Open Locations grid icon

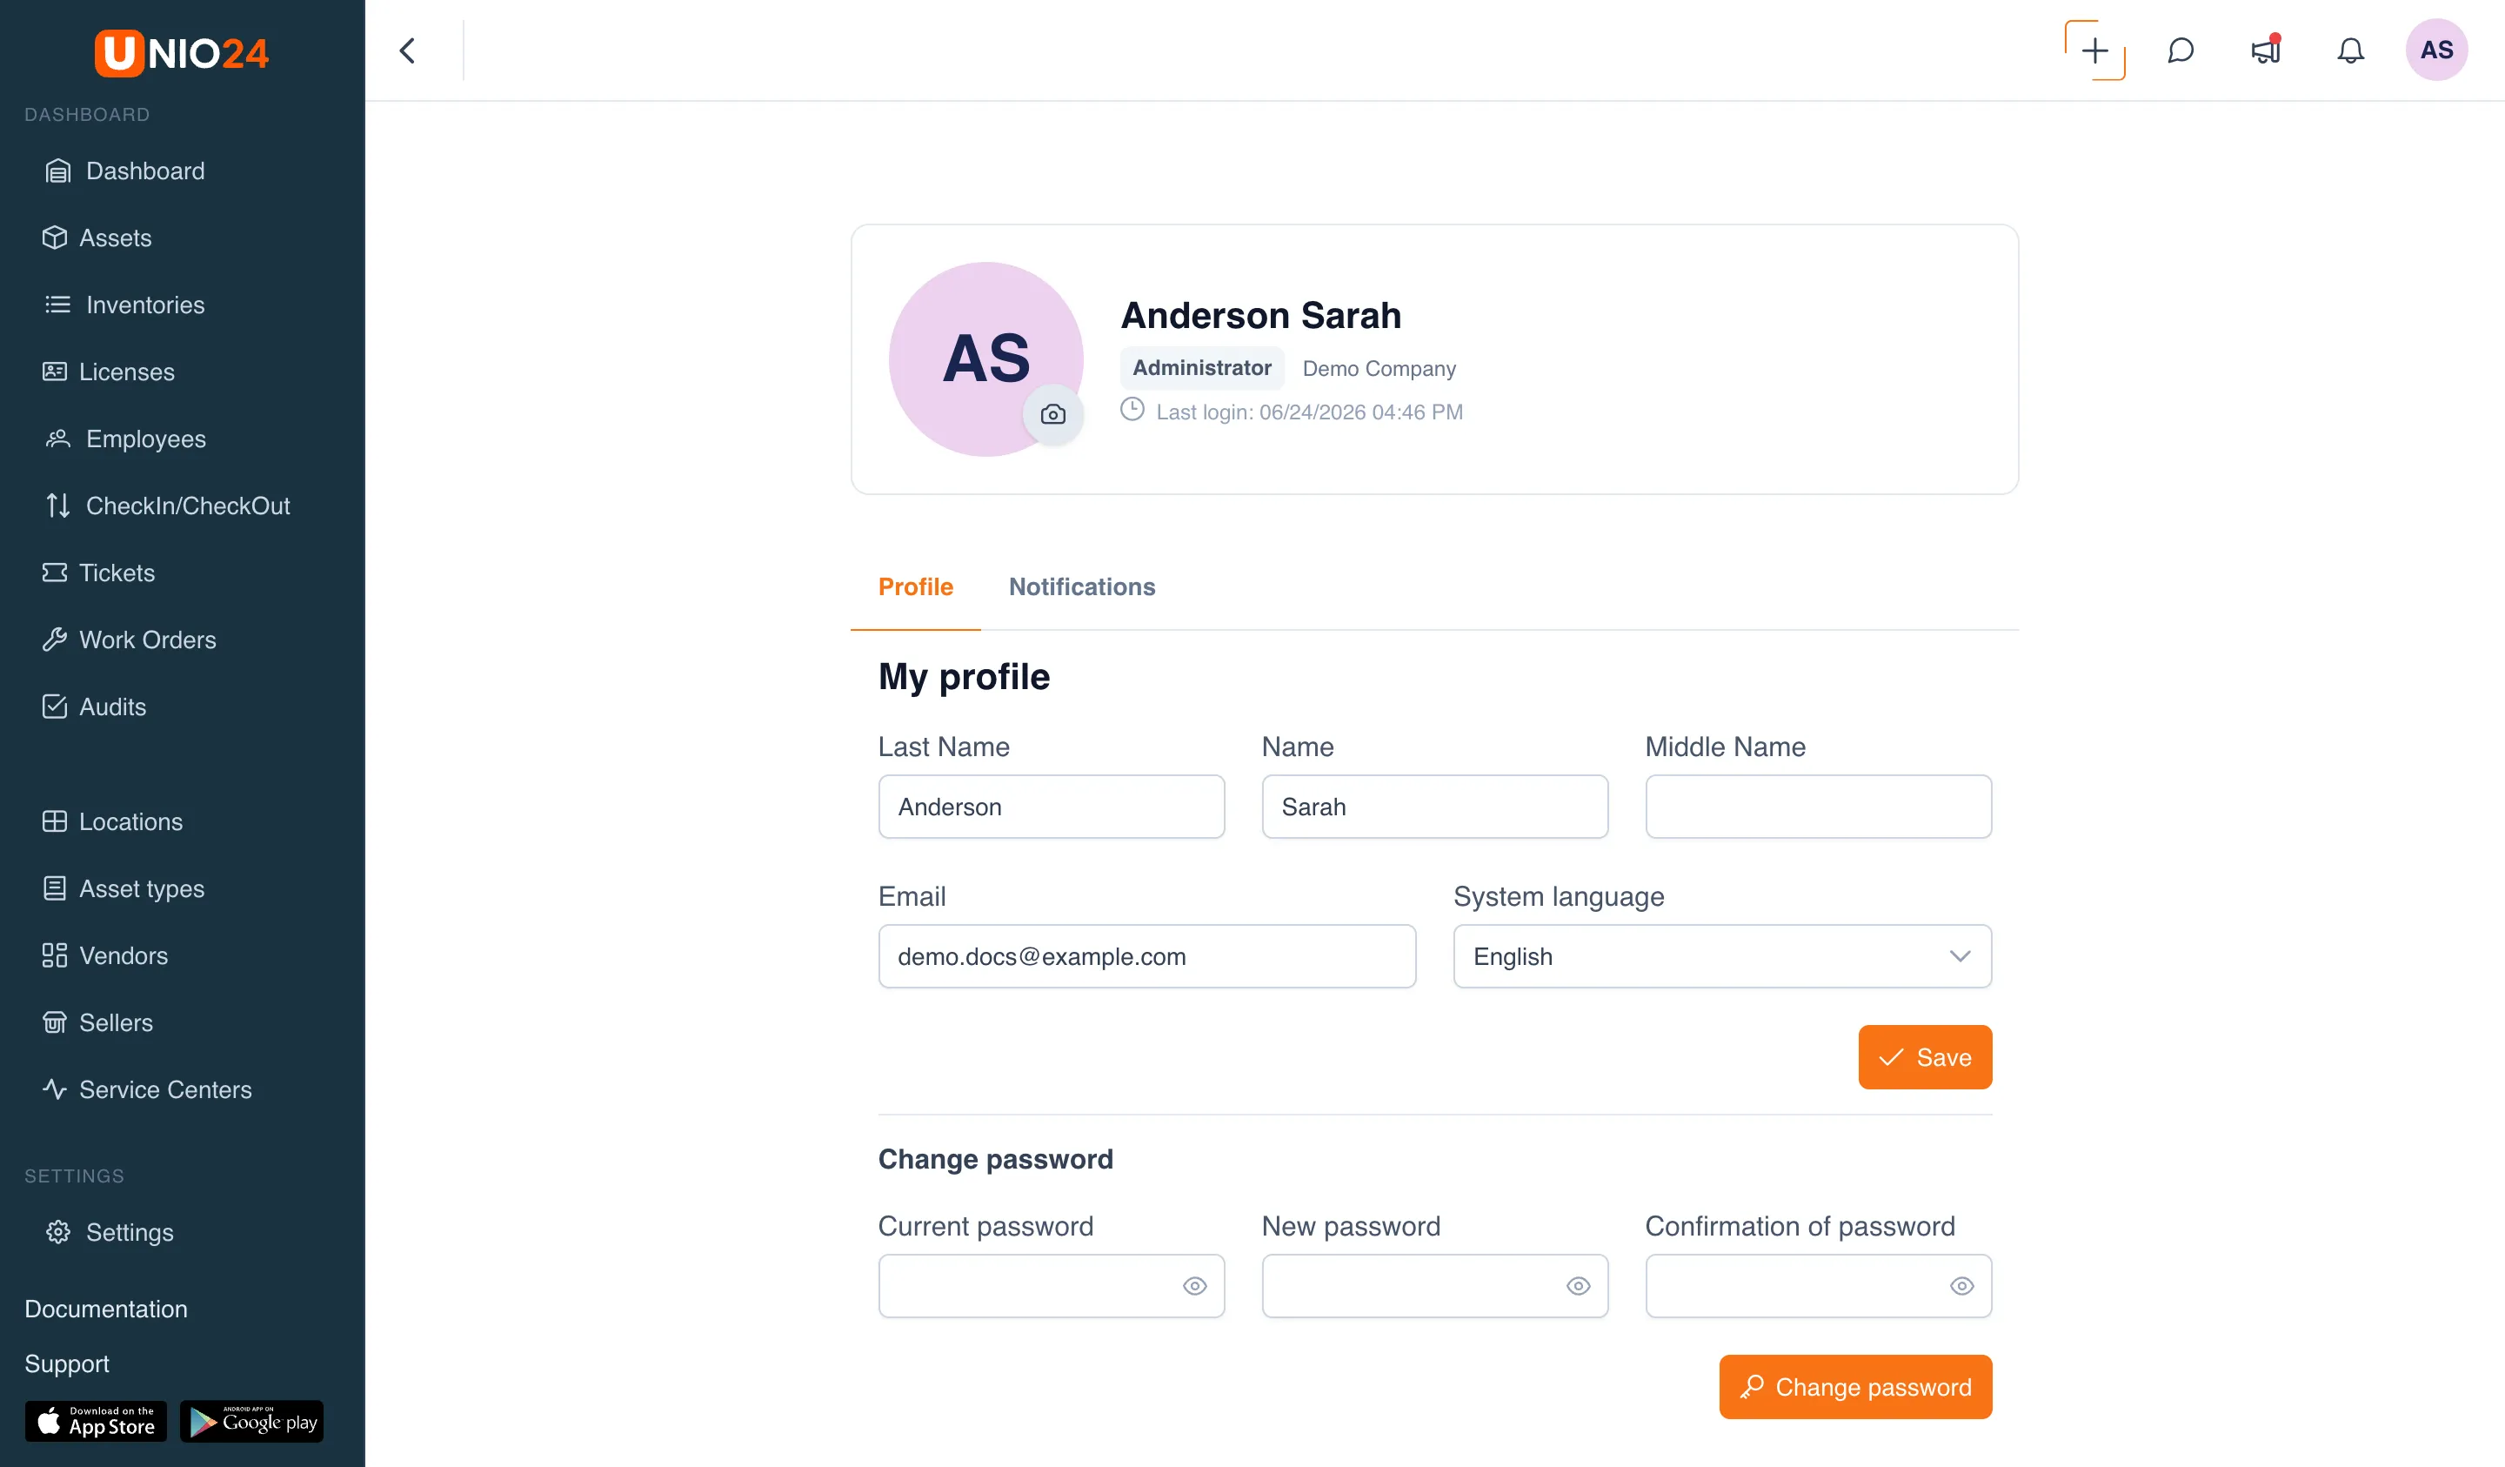[x=55, y=821]
